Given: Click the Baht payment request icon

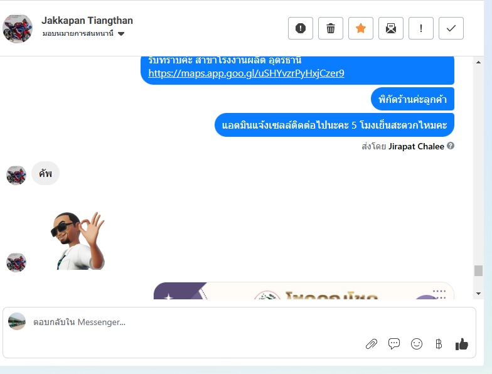Looking at the screenshot, I should 439,344.
